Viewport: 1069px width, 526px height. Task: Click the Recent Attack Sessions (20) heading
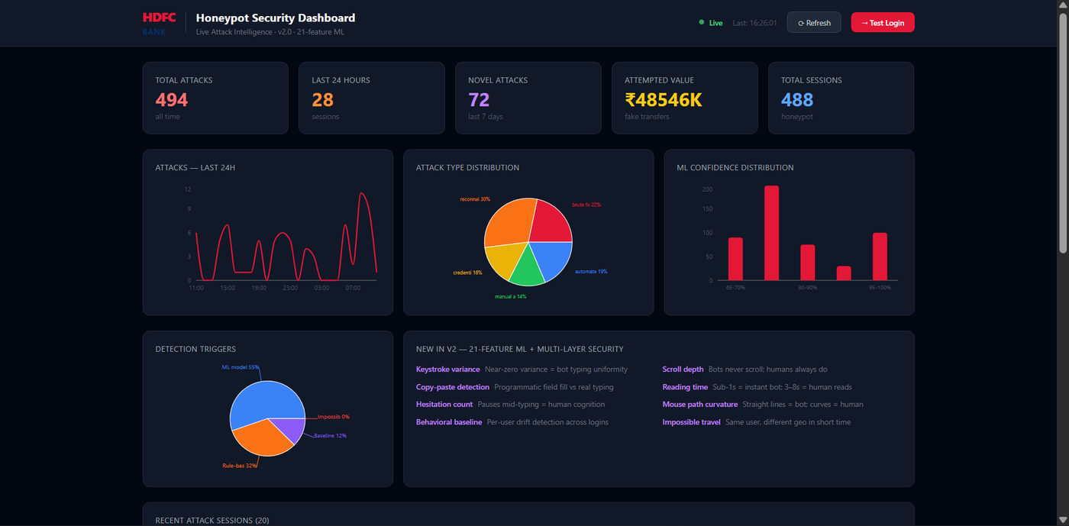point(212,521)
